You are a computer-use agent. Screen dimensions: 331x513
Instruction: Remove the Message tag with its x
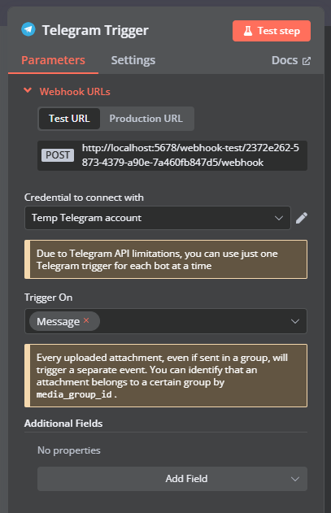coord(86,320)
